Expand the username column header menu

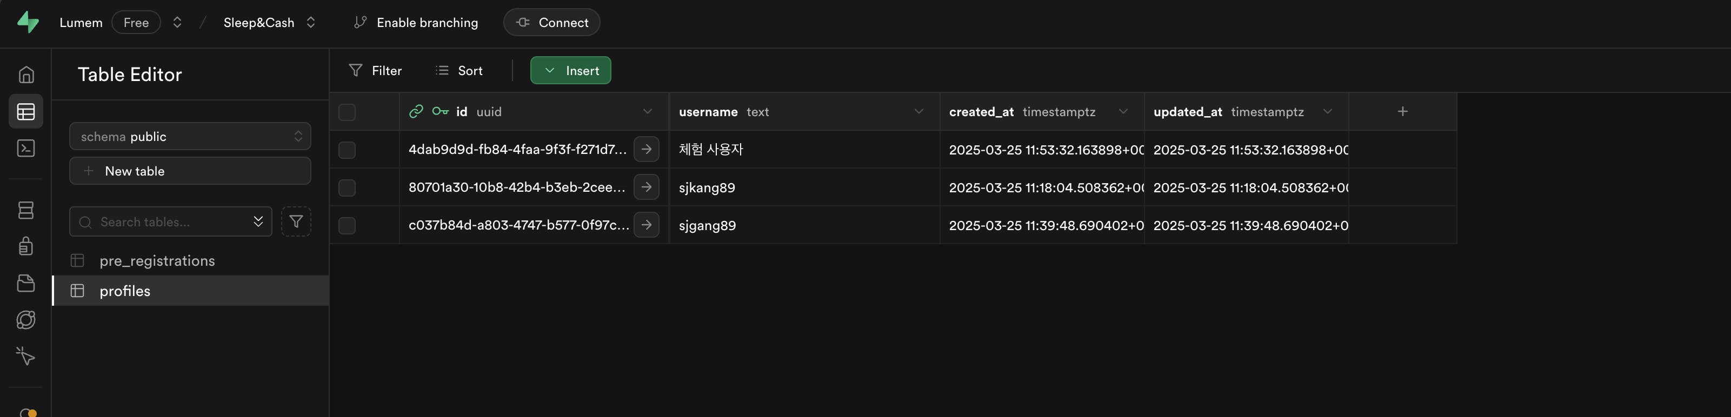point(918,111)
